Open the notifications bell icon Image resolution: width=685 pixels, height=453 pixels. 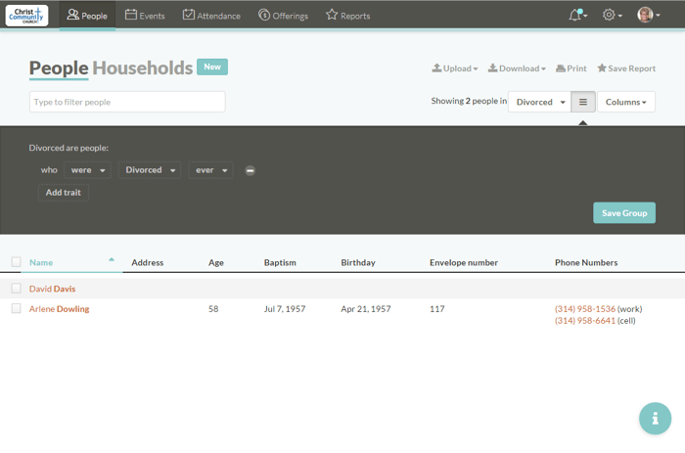point(576,15)
